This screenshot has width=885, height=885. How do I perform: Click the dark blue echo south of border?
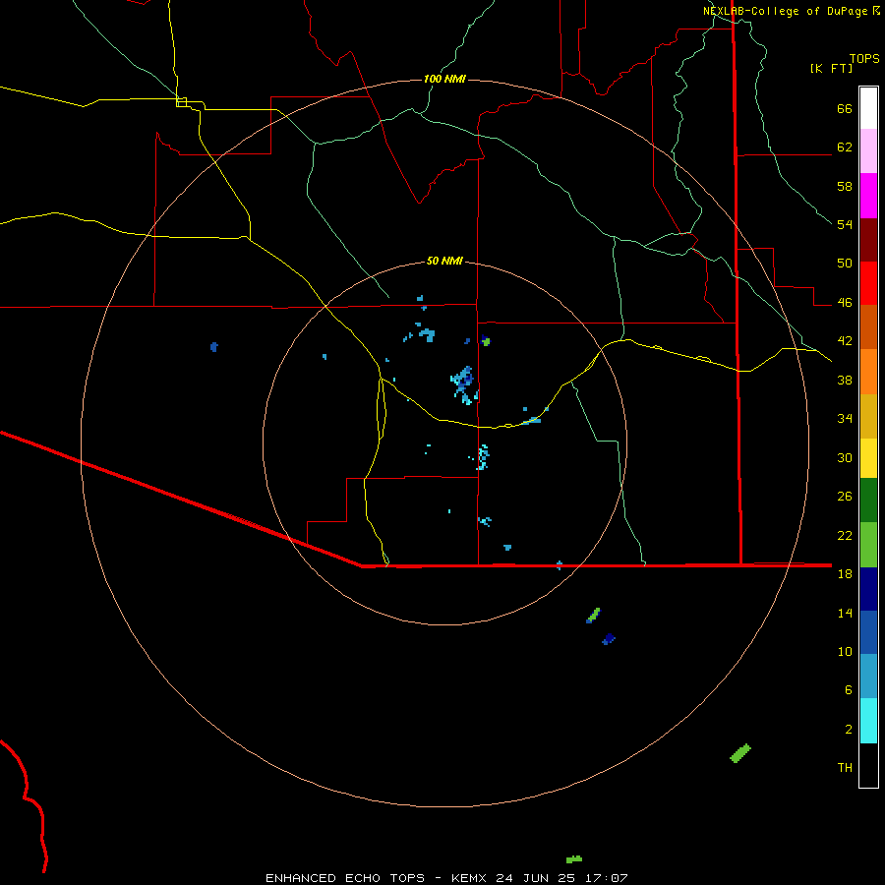pyautogui.click(x=608, y=639)
